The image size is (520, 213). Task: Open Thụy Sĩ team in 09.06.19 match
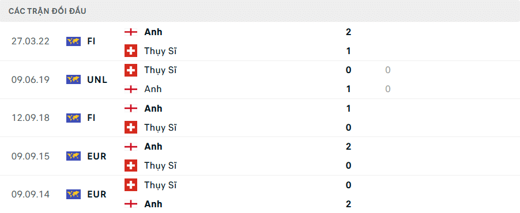click(x=160, y=71)
